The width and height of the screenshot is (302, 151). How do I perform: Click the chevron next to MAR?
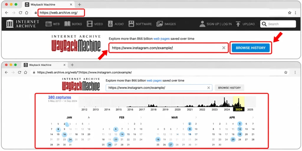pos(196,117)
